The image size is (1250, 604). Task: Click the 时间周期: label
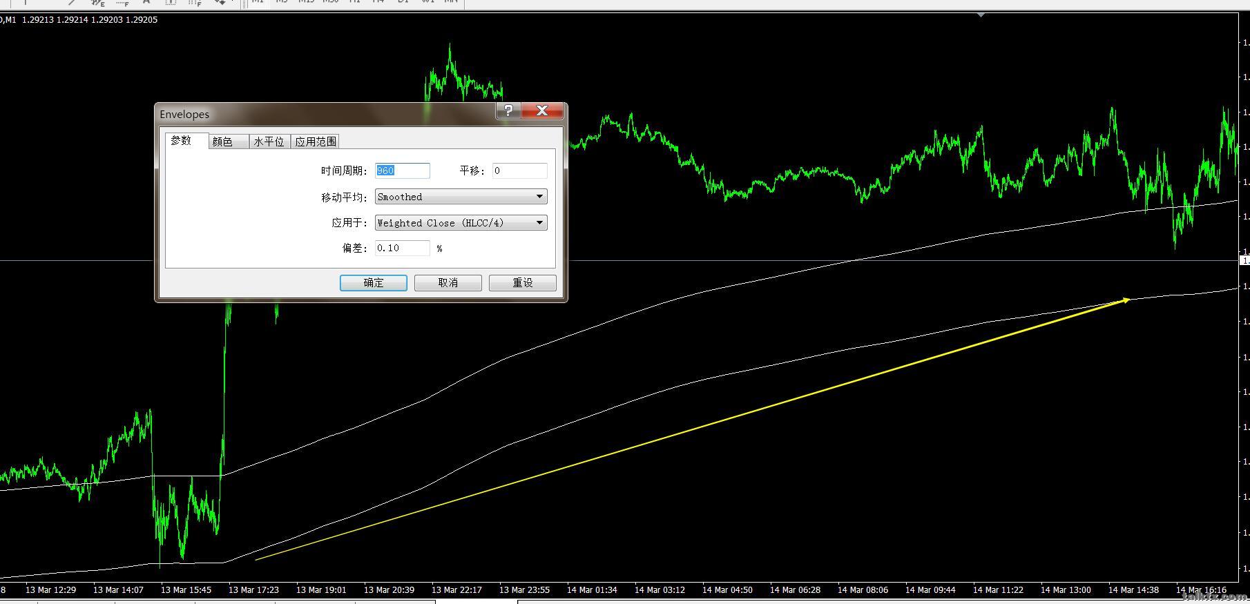click(344, 171)
